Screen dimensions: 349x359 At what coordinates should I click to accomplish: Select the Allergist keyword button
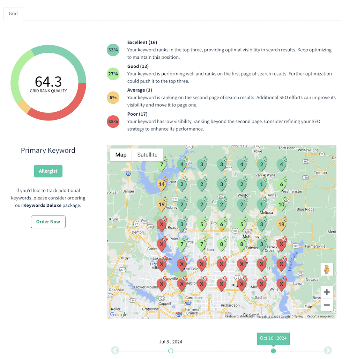(x=48, y=171)
